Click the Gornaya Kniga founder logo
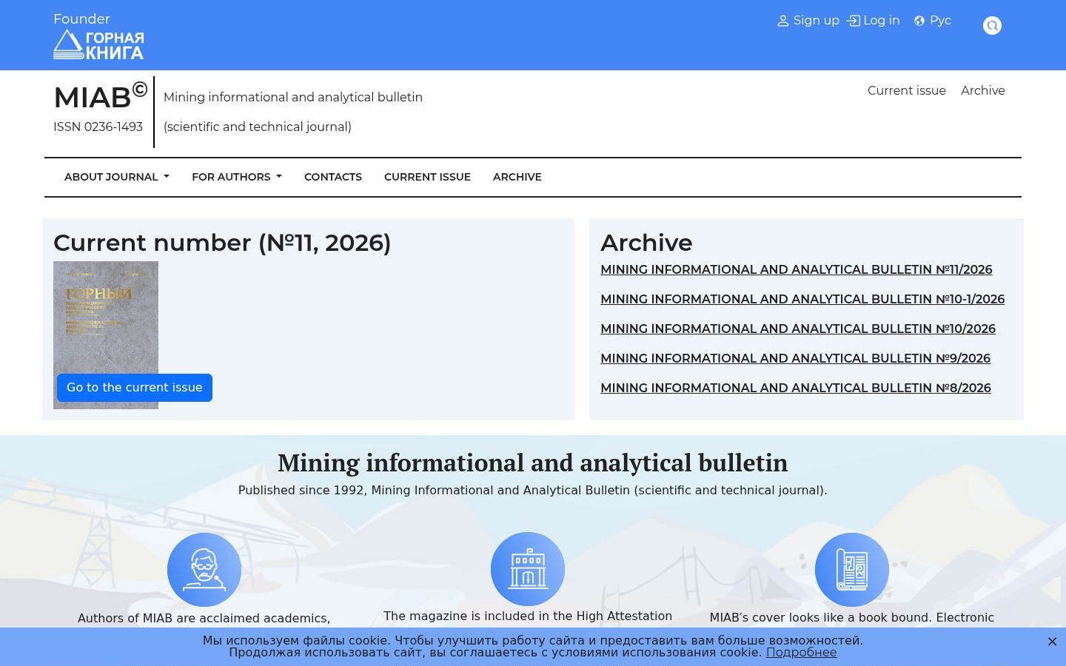The width and height of the screenshot is (1066, 666). point(98,44)
